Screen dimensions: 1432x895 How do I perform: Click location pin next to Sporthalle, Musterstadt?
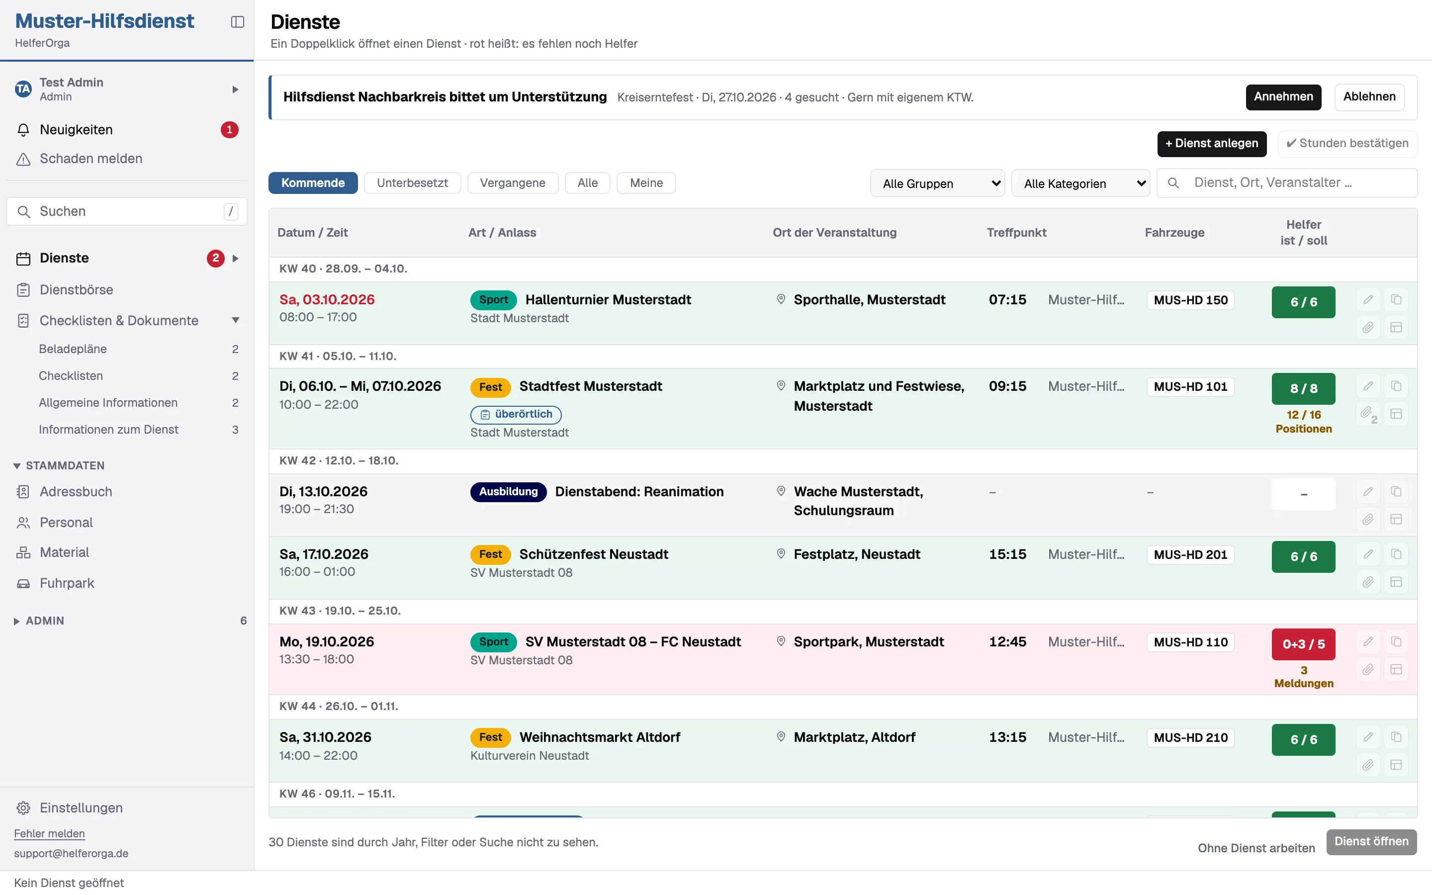coord(781,299)
